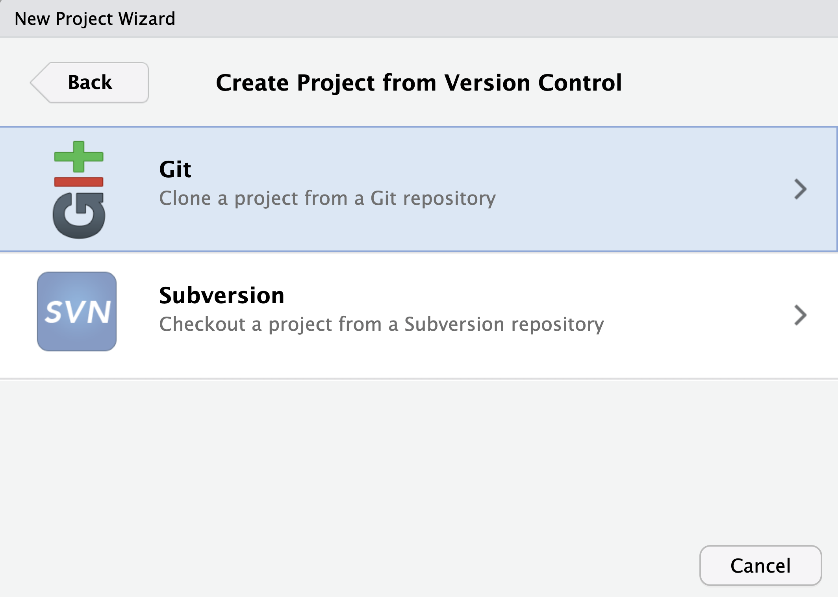The width and height of the screenshot is (838, 597).
Task: Cancel the New Project Wizard
Action: pos(760,565)
